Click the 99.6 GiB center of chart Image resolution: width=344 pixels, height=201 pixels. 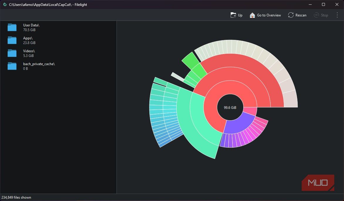coord(230,107)
